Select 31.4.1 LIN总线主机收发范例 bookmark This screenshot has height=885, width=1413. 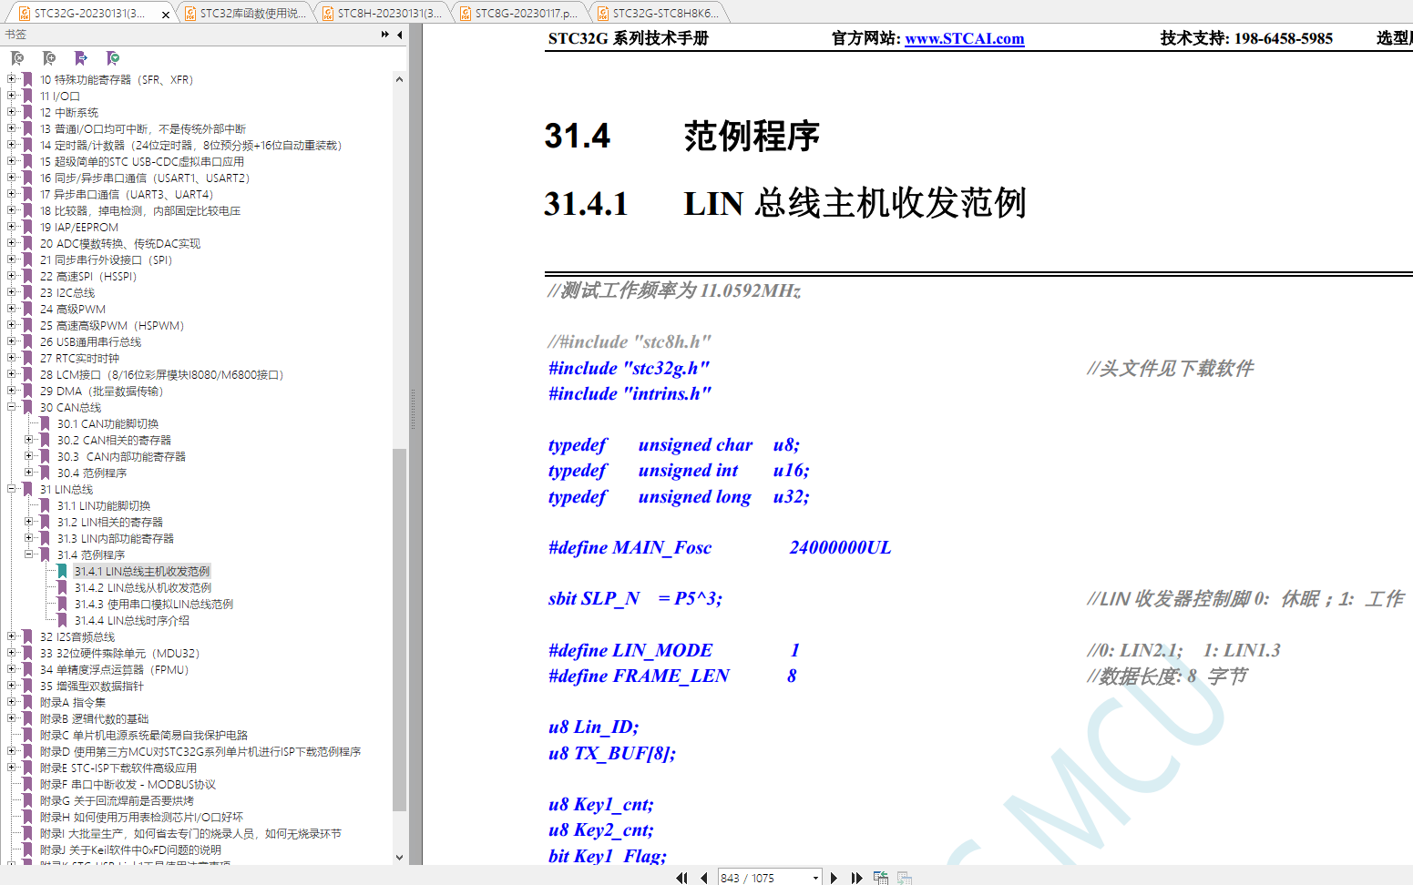pyautogui.click(x=142, y=571)
